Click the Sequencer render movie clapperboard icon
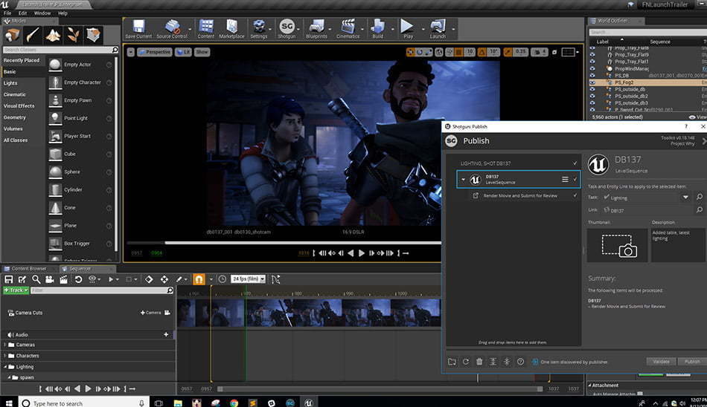The height and width of the screenshot is (407, 707). pyautogui.click(x=63, y=279)
